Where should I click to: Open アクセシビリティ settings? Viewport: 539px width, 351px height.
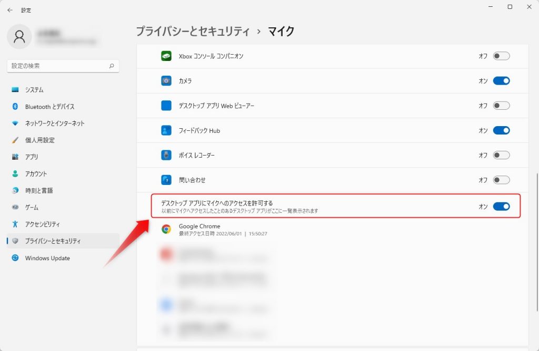[63, 224]
